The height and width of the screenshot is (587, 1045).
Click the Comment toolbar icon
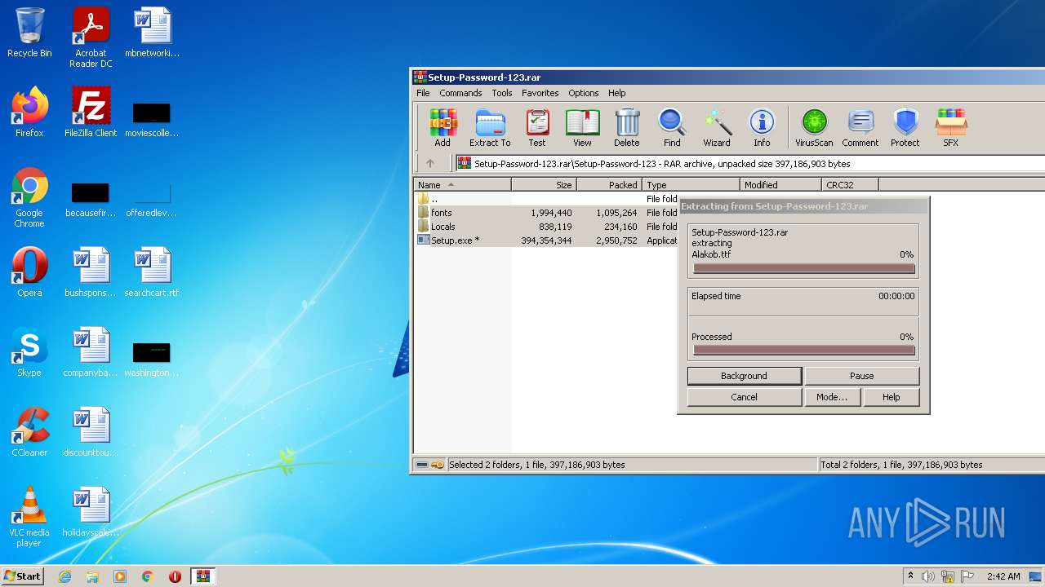point(860,128)
